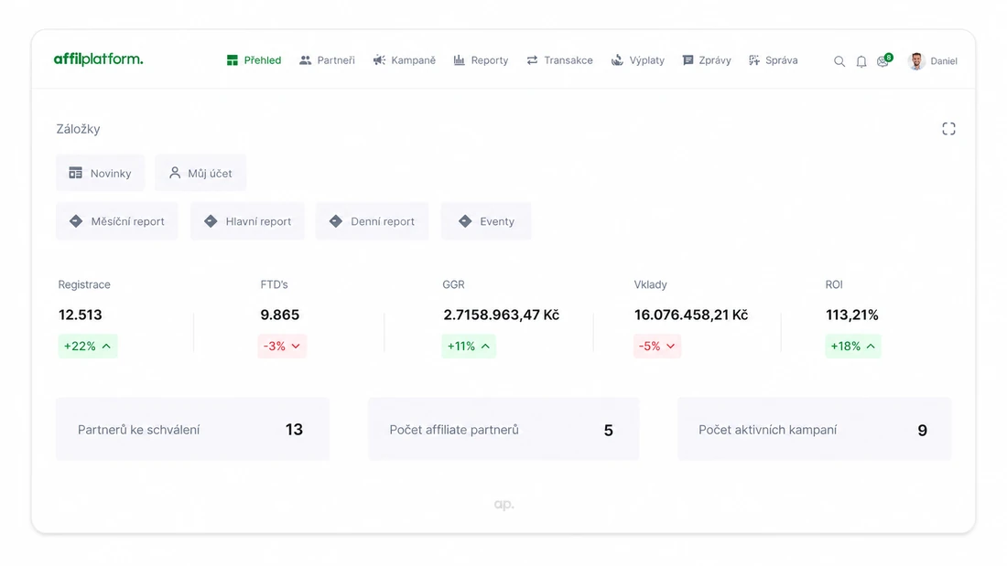This screenshot has width=1007, height=566.
Task: Toggle fullscreen view icon
Action: coord(948,129)
